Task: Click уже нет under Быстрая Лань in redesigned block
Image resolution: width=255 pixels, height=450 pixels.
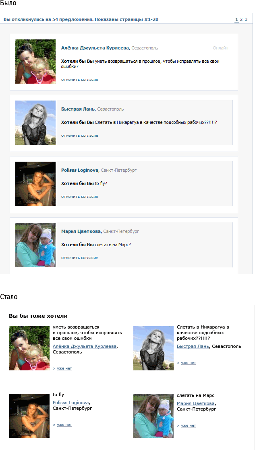Action: 188,363
